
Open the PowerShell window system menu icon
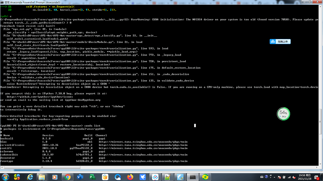tap(2, 2)
